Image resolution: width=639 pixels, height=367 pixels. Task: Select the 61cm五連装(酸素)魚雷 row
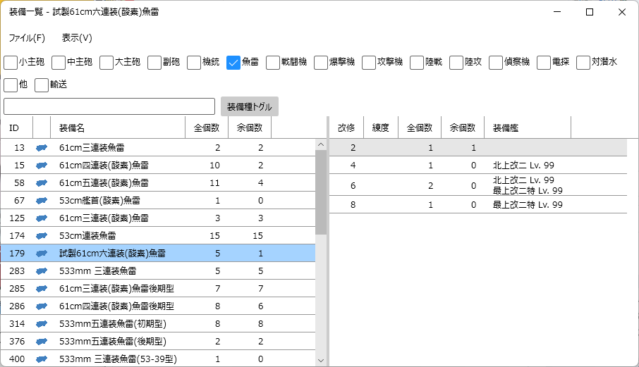158,183
